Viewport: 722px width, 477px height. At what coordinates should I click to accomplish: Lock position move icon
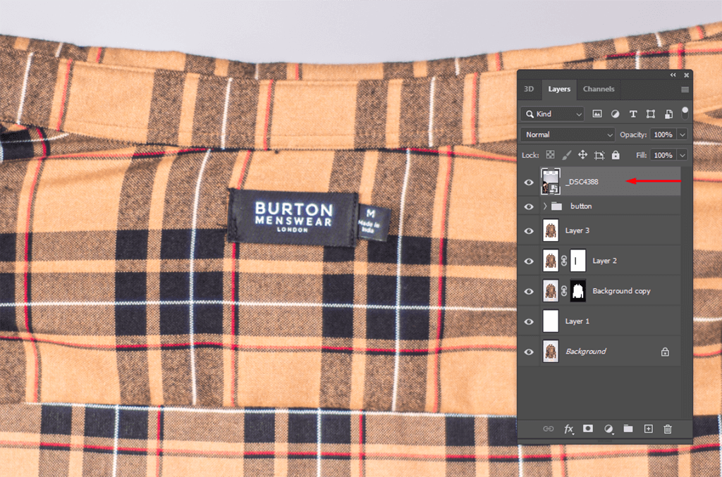point(582,155)
